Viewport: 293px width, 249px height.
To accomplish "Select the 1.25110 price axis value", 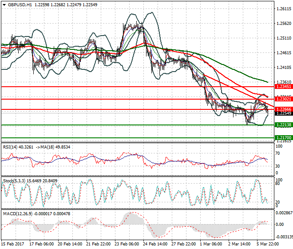I will [x=284, y=38].
